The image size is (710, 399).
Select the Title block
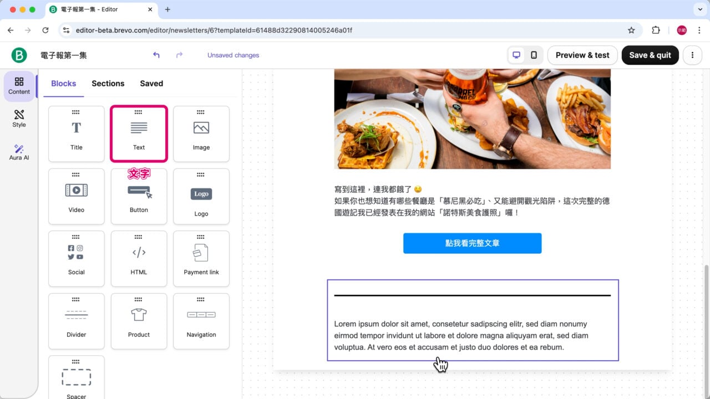coord(76,133)
